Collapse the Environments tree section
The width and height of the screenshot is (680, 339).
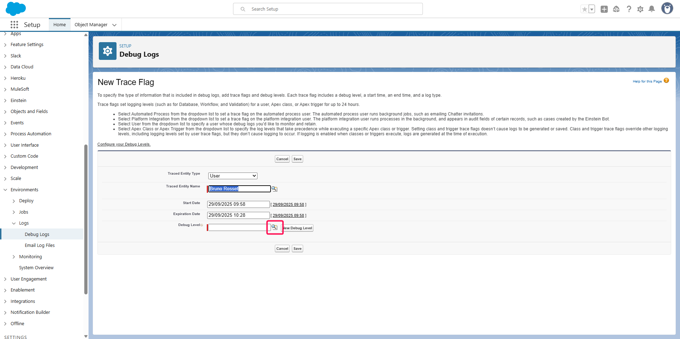click(5, 190)
